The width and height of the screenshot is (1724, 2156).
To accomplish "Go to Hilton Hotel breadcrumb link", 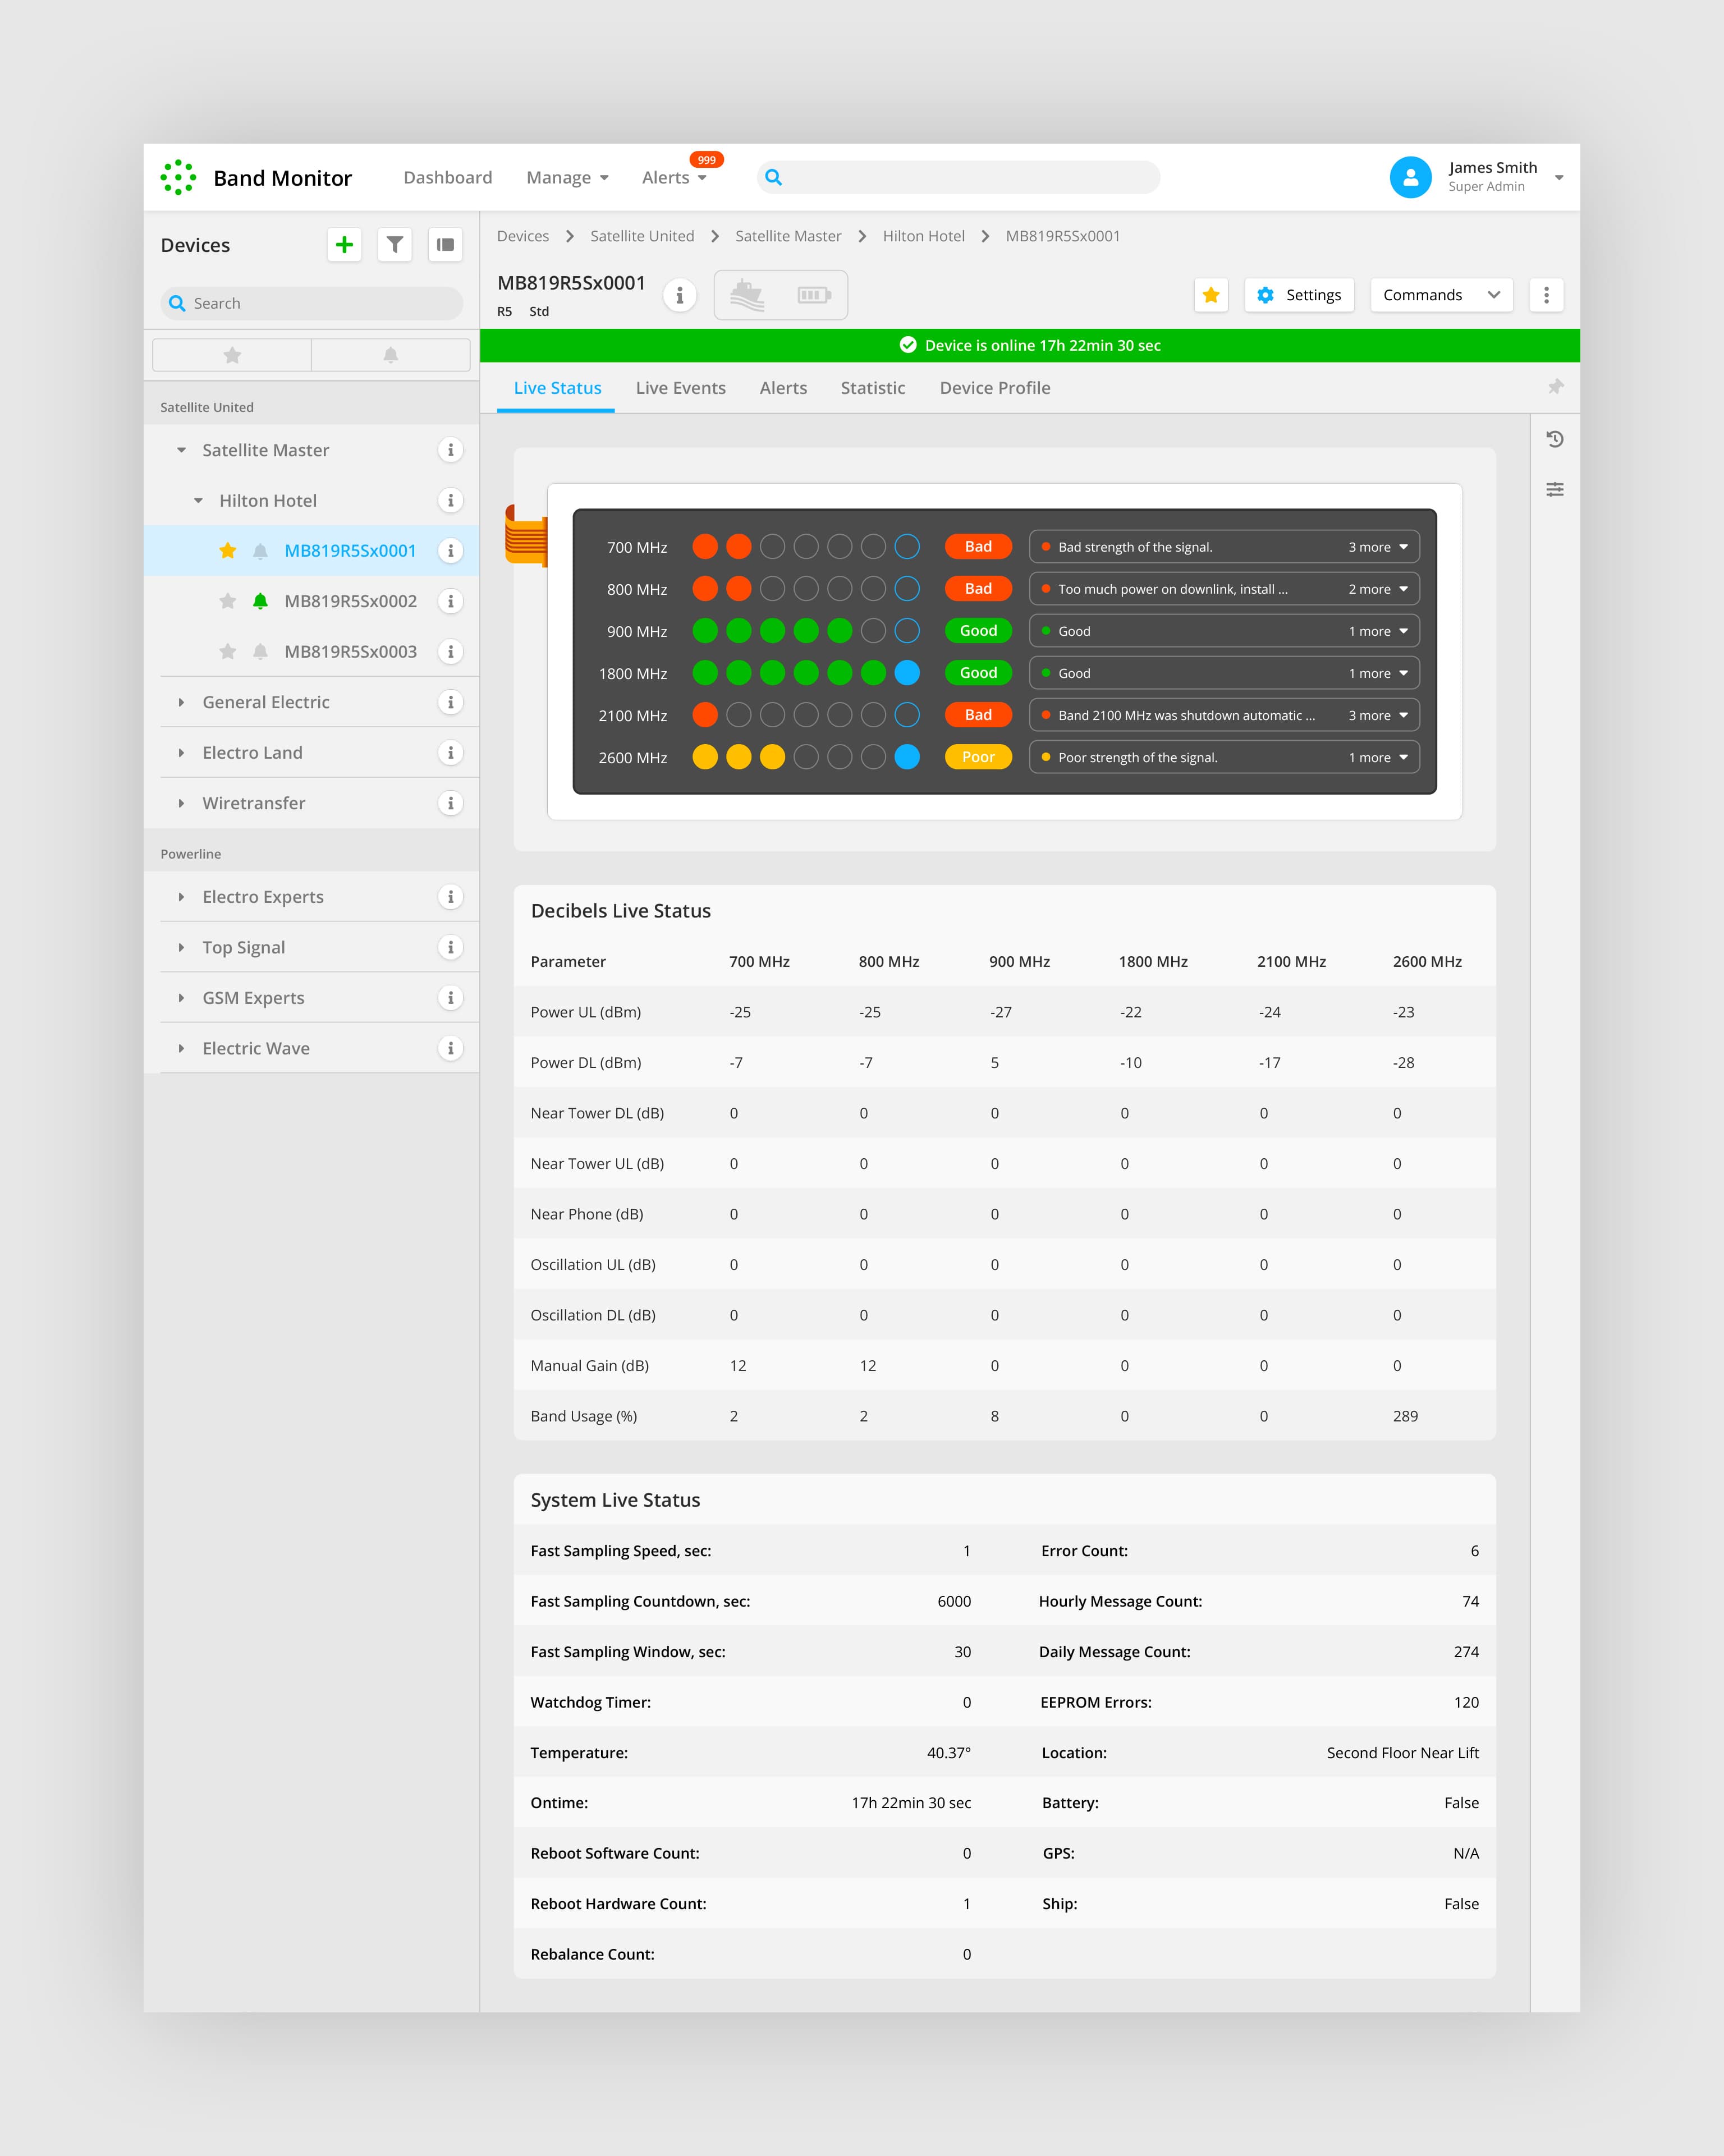I will point(923,236).
